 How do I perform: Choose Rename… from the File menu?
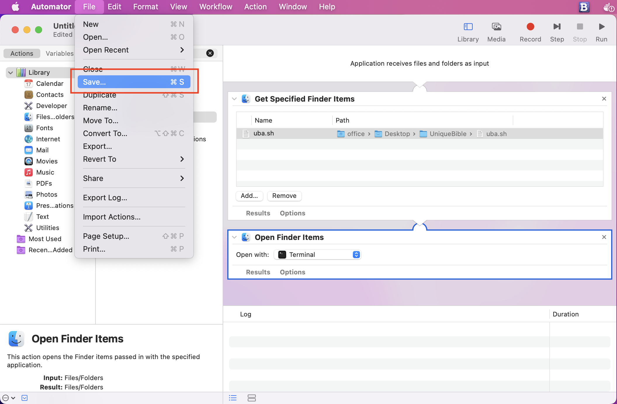pos(134,108)
